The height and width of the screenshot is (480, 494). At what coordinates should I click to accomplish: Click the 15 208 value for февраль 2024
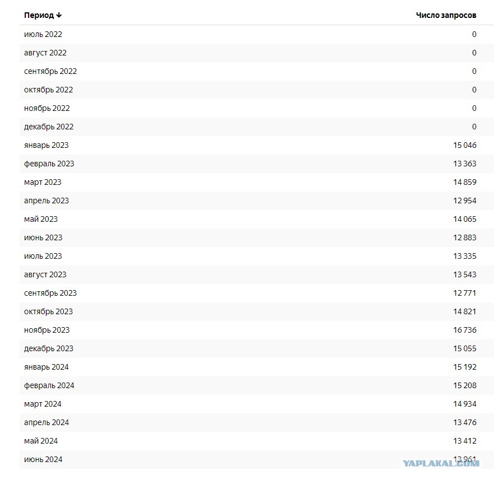pyautogui.click(x=465, y=385)
